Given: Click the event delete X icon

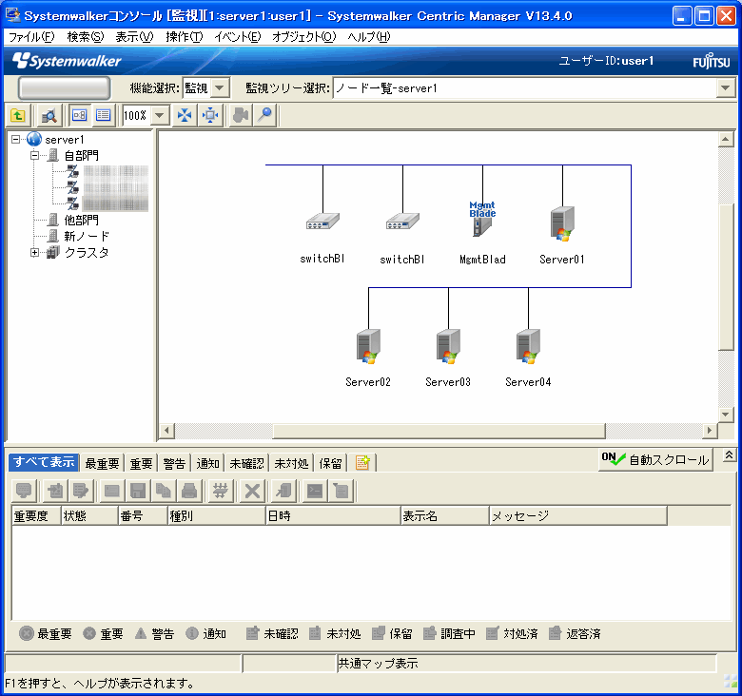Looking at the screenshot, I should pyautogui.click(x=252, y=491).
